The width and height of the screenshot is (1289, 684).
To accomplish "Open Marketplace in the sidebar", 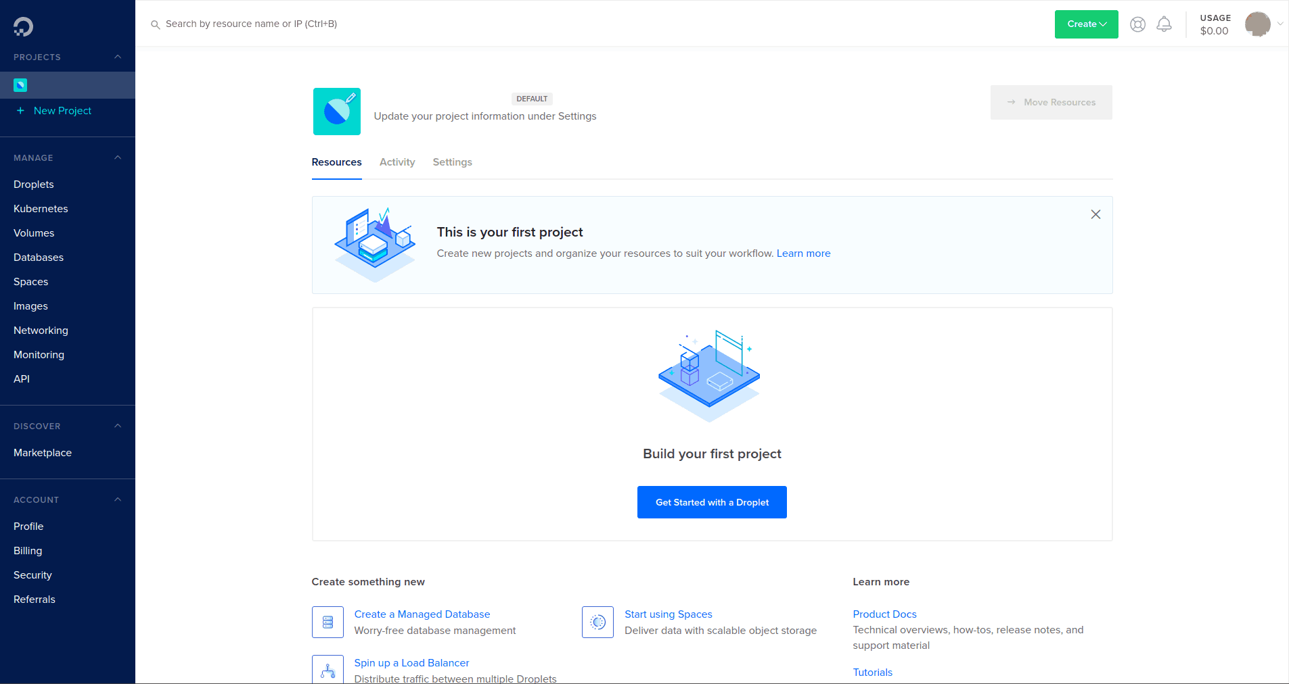I will point(43,453).
